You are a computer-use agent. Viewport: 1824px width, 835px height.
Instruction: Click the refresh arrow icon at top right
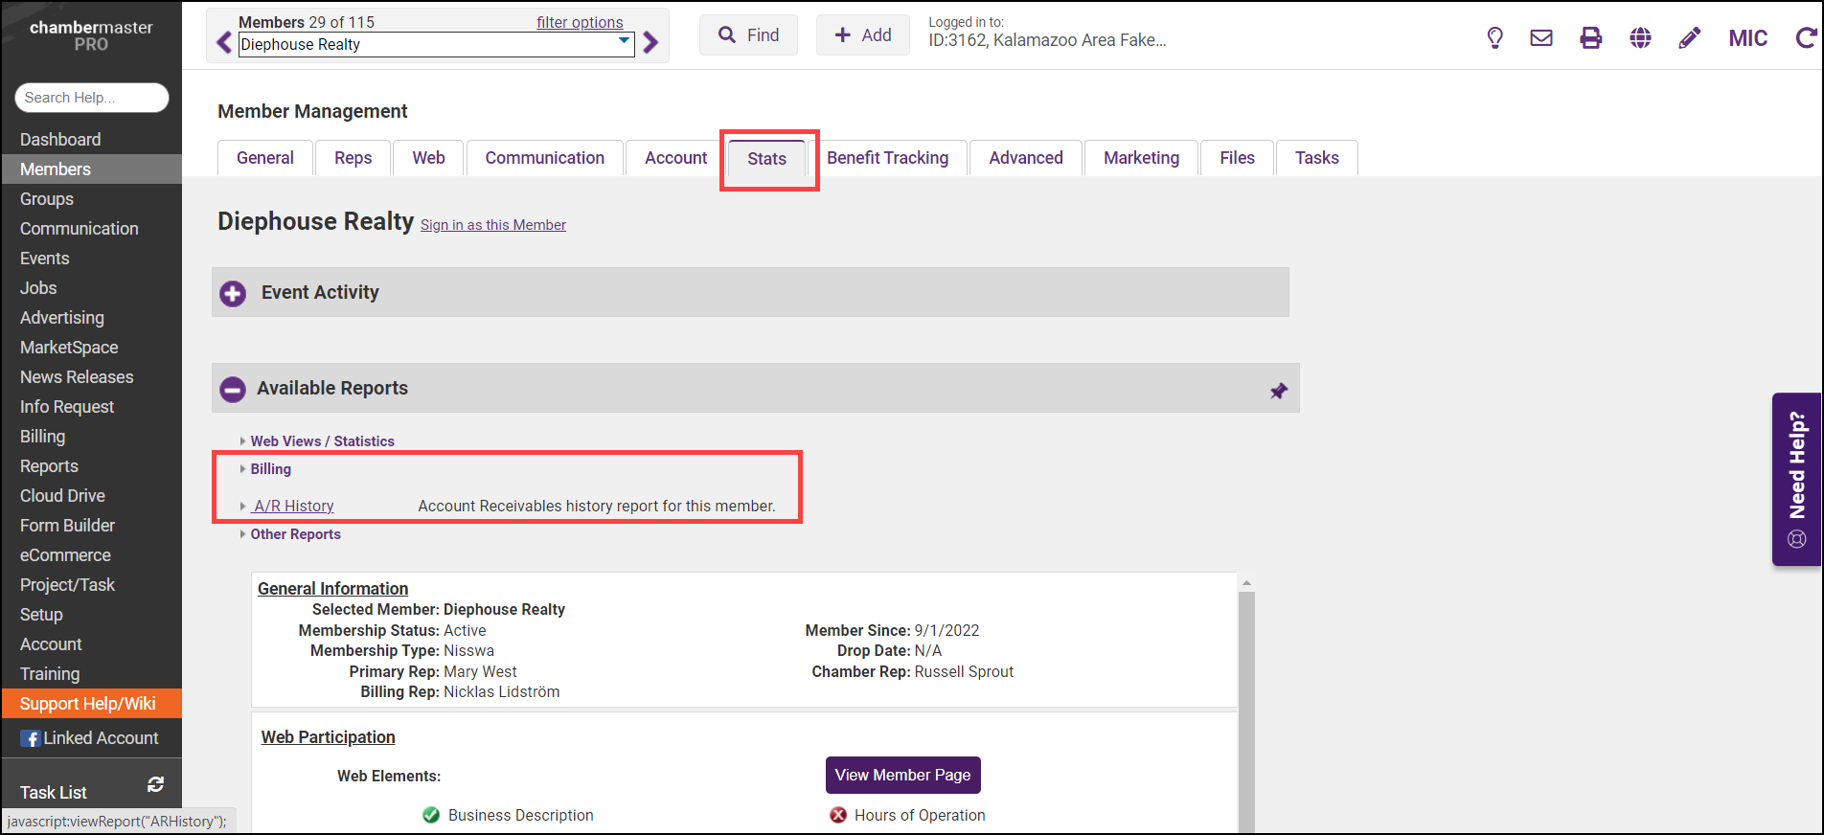[x=1806, y=38]
